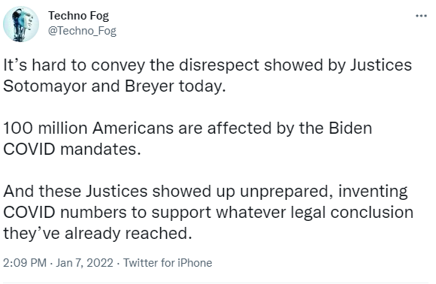Click the words 'COVID mandates' in the tweet
The image size is (436, 284).
point(72,150)
